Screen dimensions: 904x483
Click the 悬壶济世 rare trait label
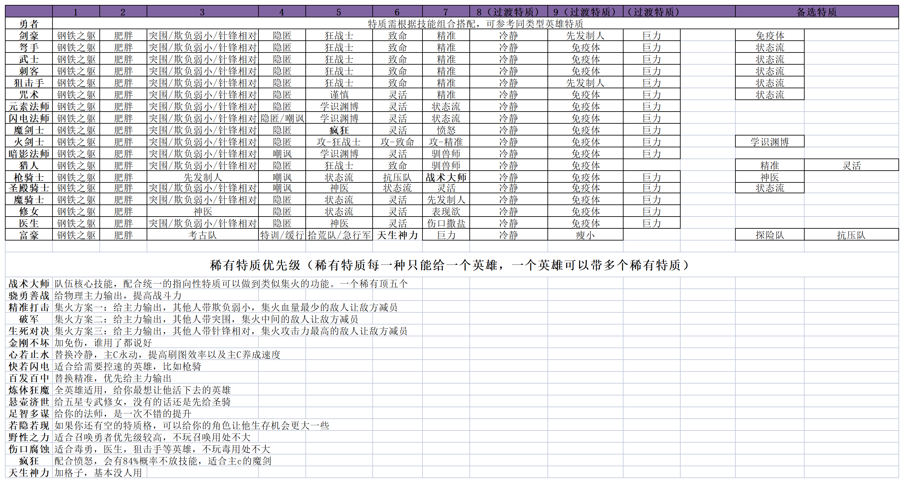tap(29, 402)
